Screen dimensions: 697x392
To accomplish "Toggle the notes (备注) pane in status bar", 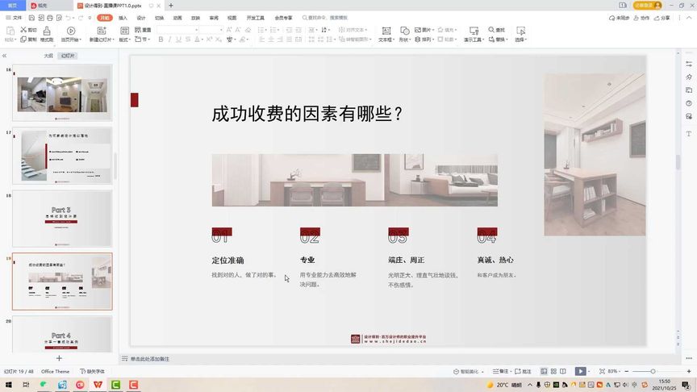I will pyautogui.click(x=500, y=371).
